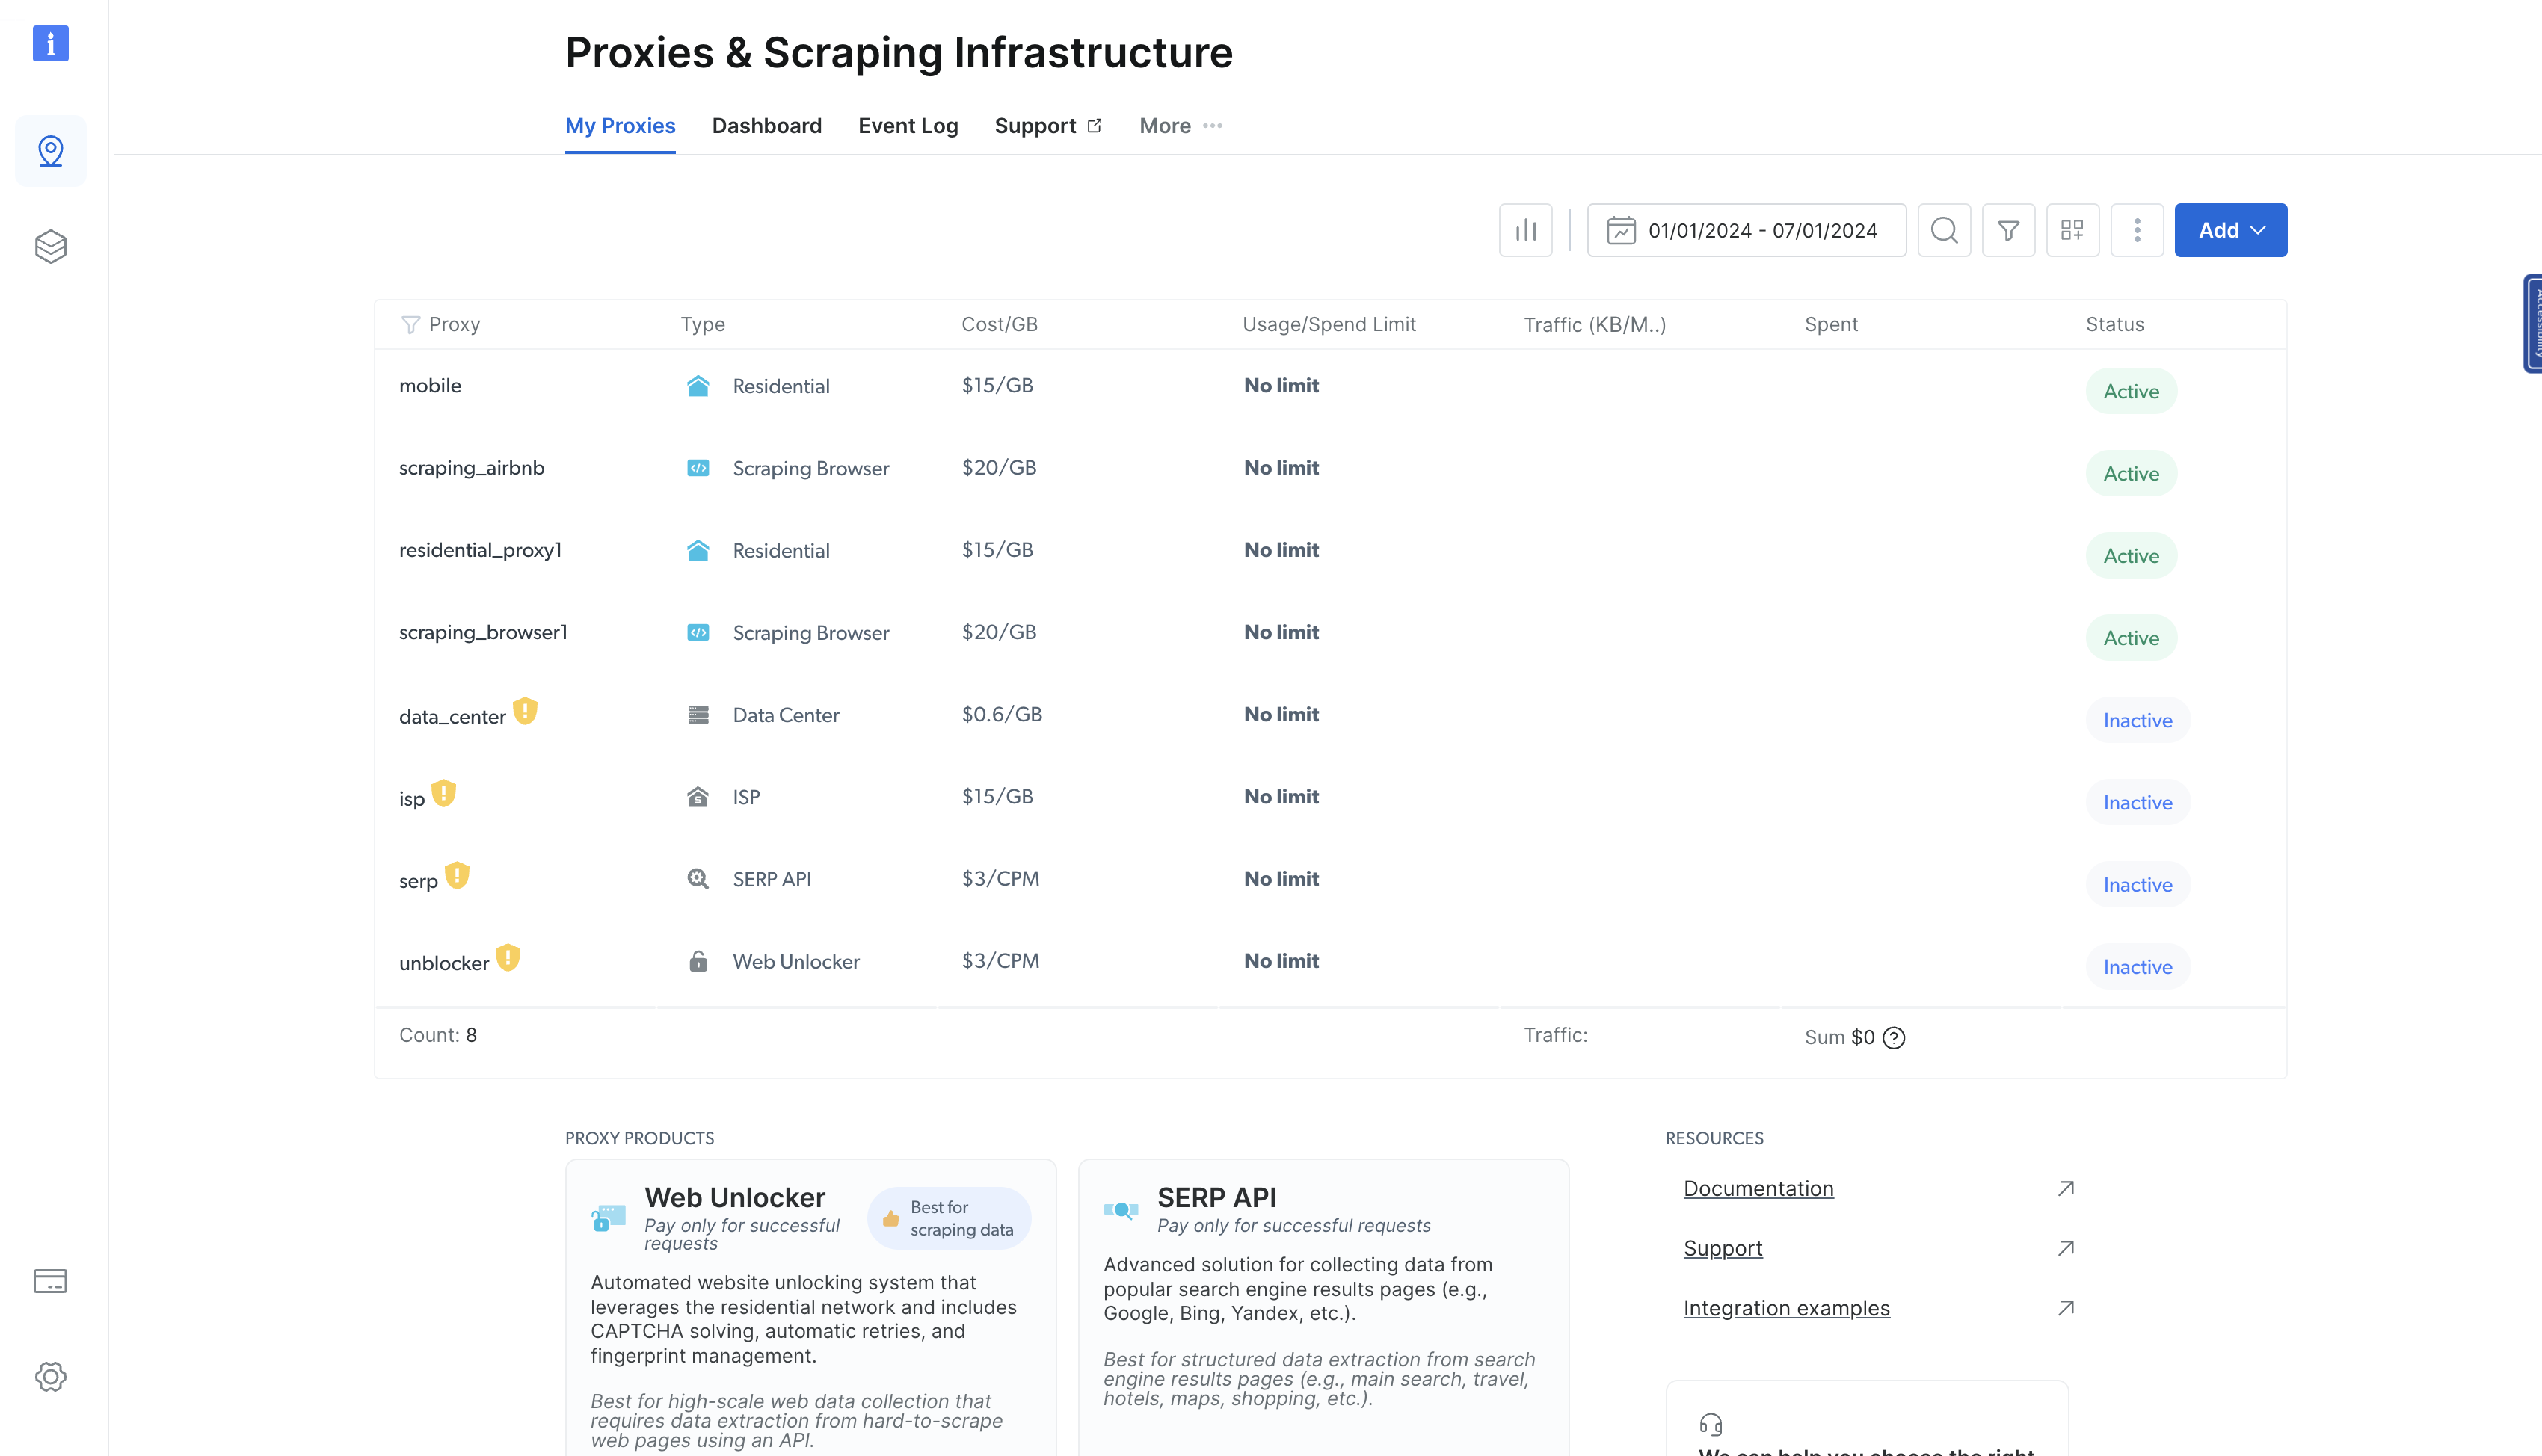Click the Sum help question mark icon
Screen dimensions: 2542x1456
click(x=1893, y=1038)
